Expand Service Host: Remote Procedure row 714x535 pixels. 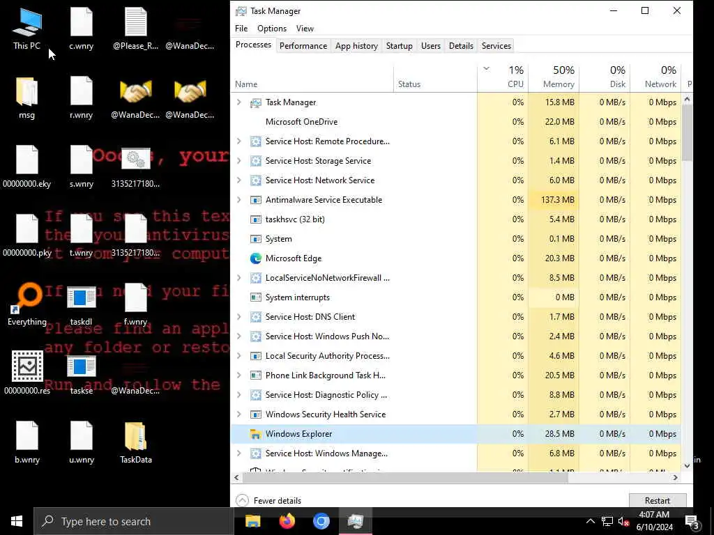tap(239, 141)
